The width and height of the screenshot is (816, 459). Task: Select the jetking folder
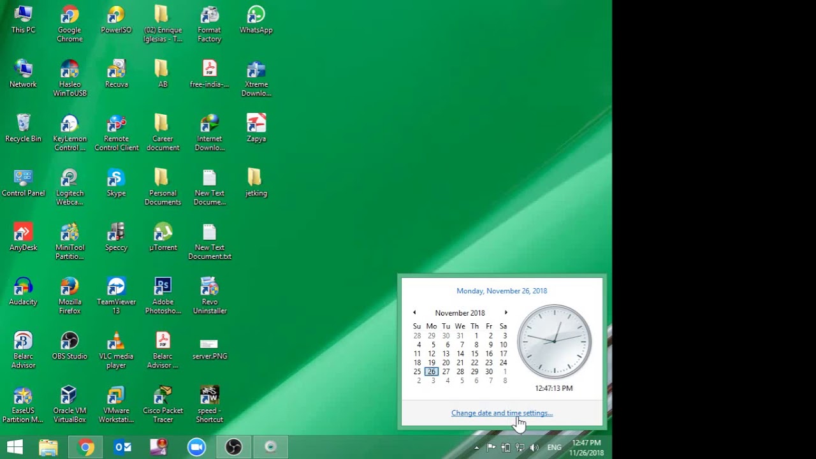256,183
